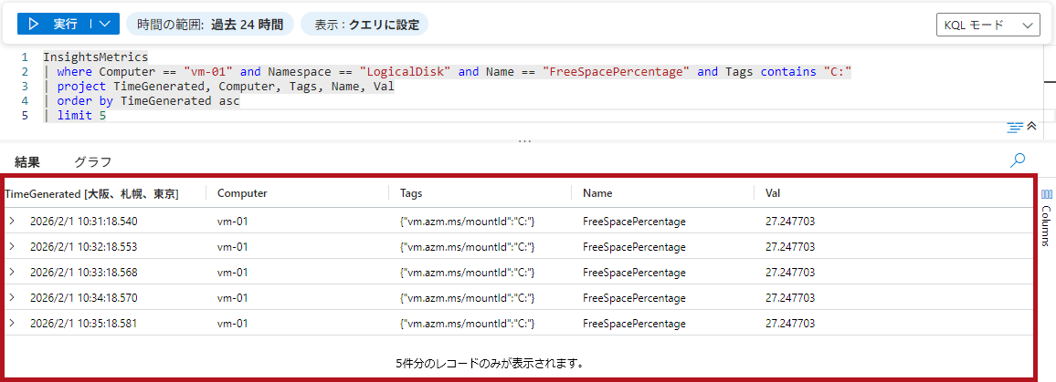
Task: Click the Tags column header
Action: (x=411, y=193)
